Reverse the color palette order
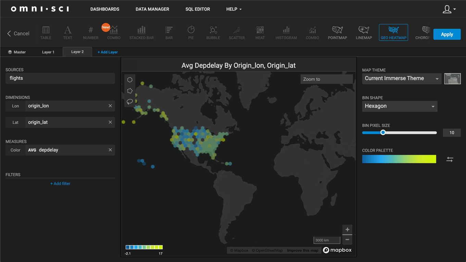 click(450, 159)
